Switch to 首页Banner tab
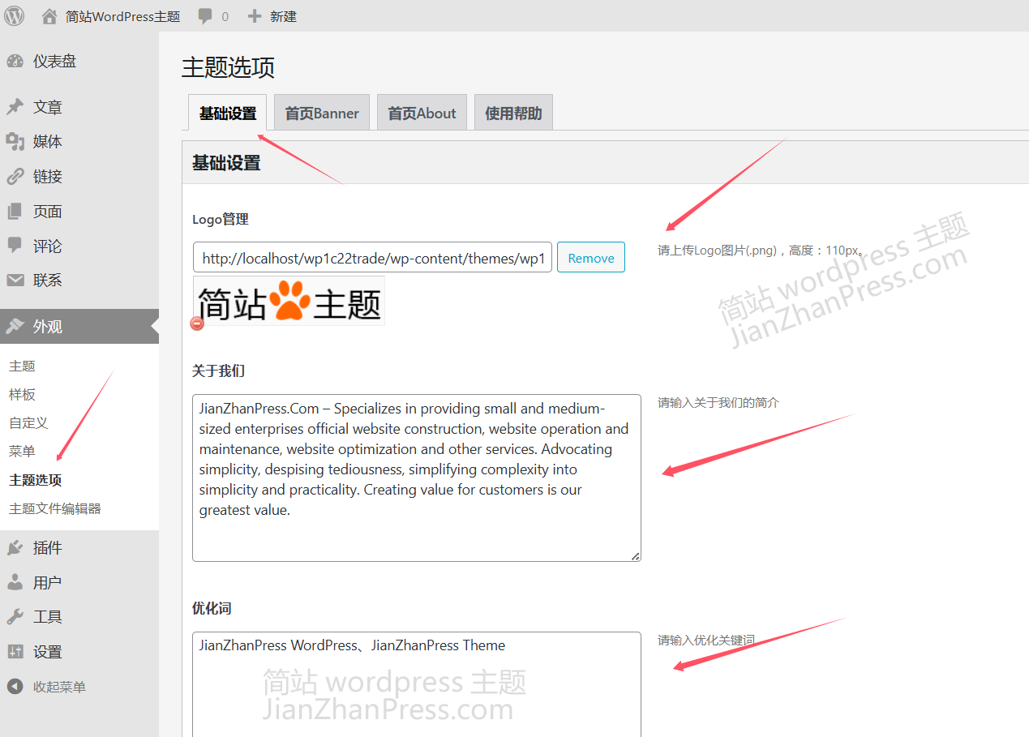The image size is (1029, 737). (322, 114)
